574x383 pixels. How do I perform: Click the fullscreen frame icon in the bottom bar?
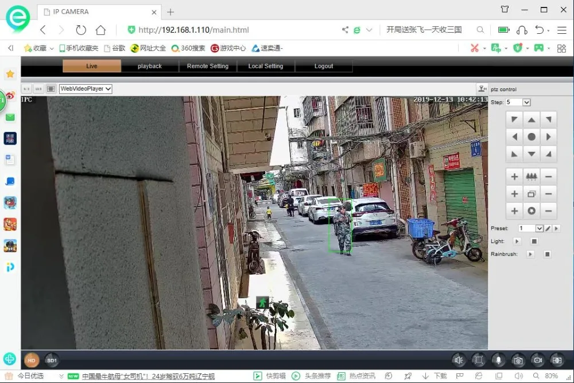click(479, 360)
